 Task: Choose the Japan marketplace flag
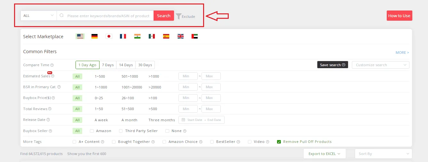click(x=109, y=36)
